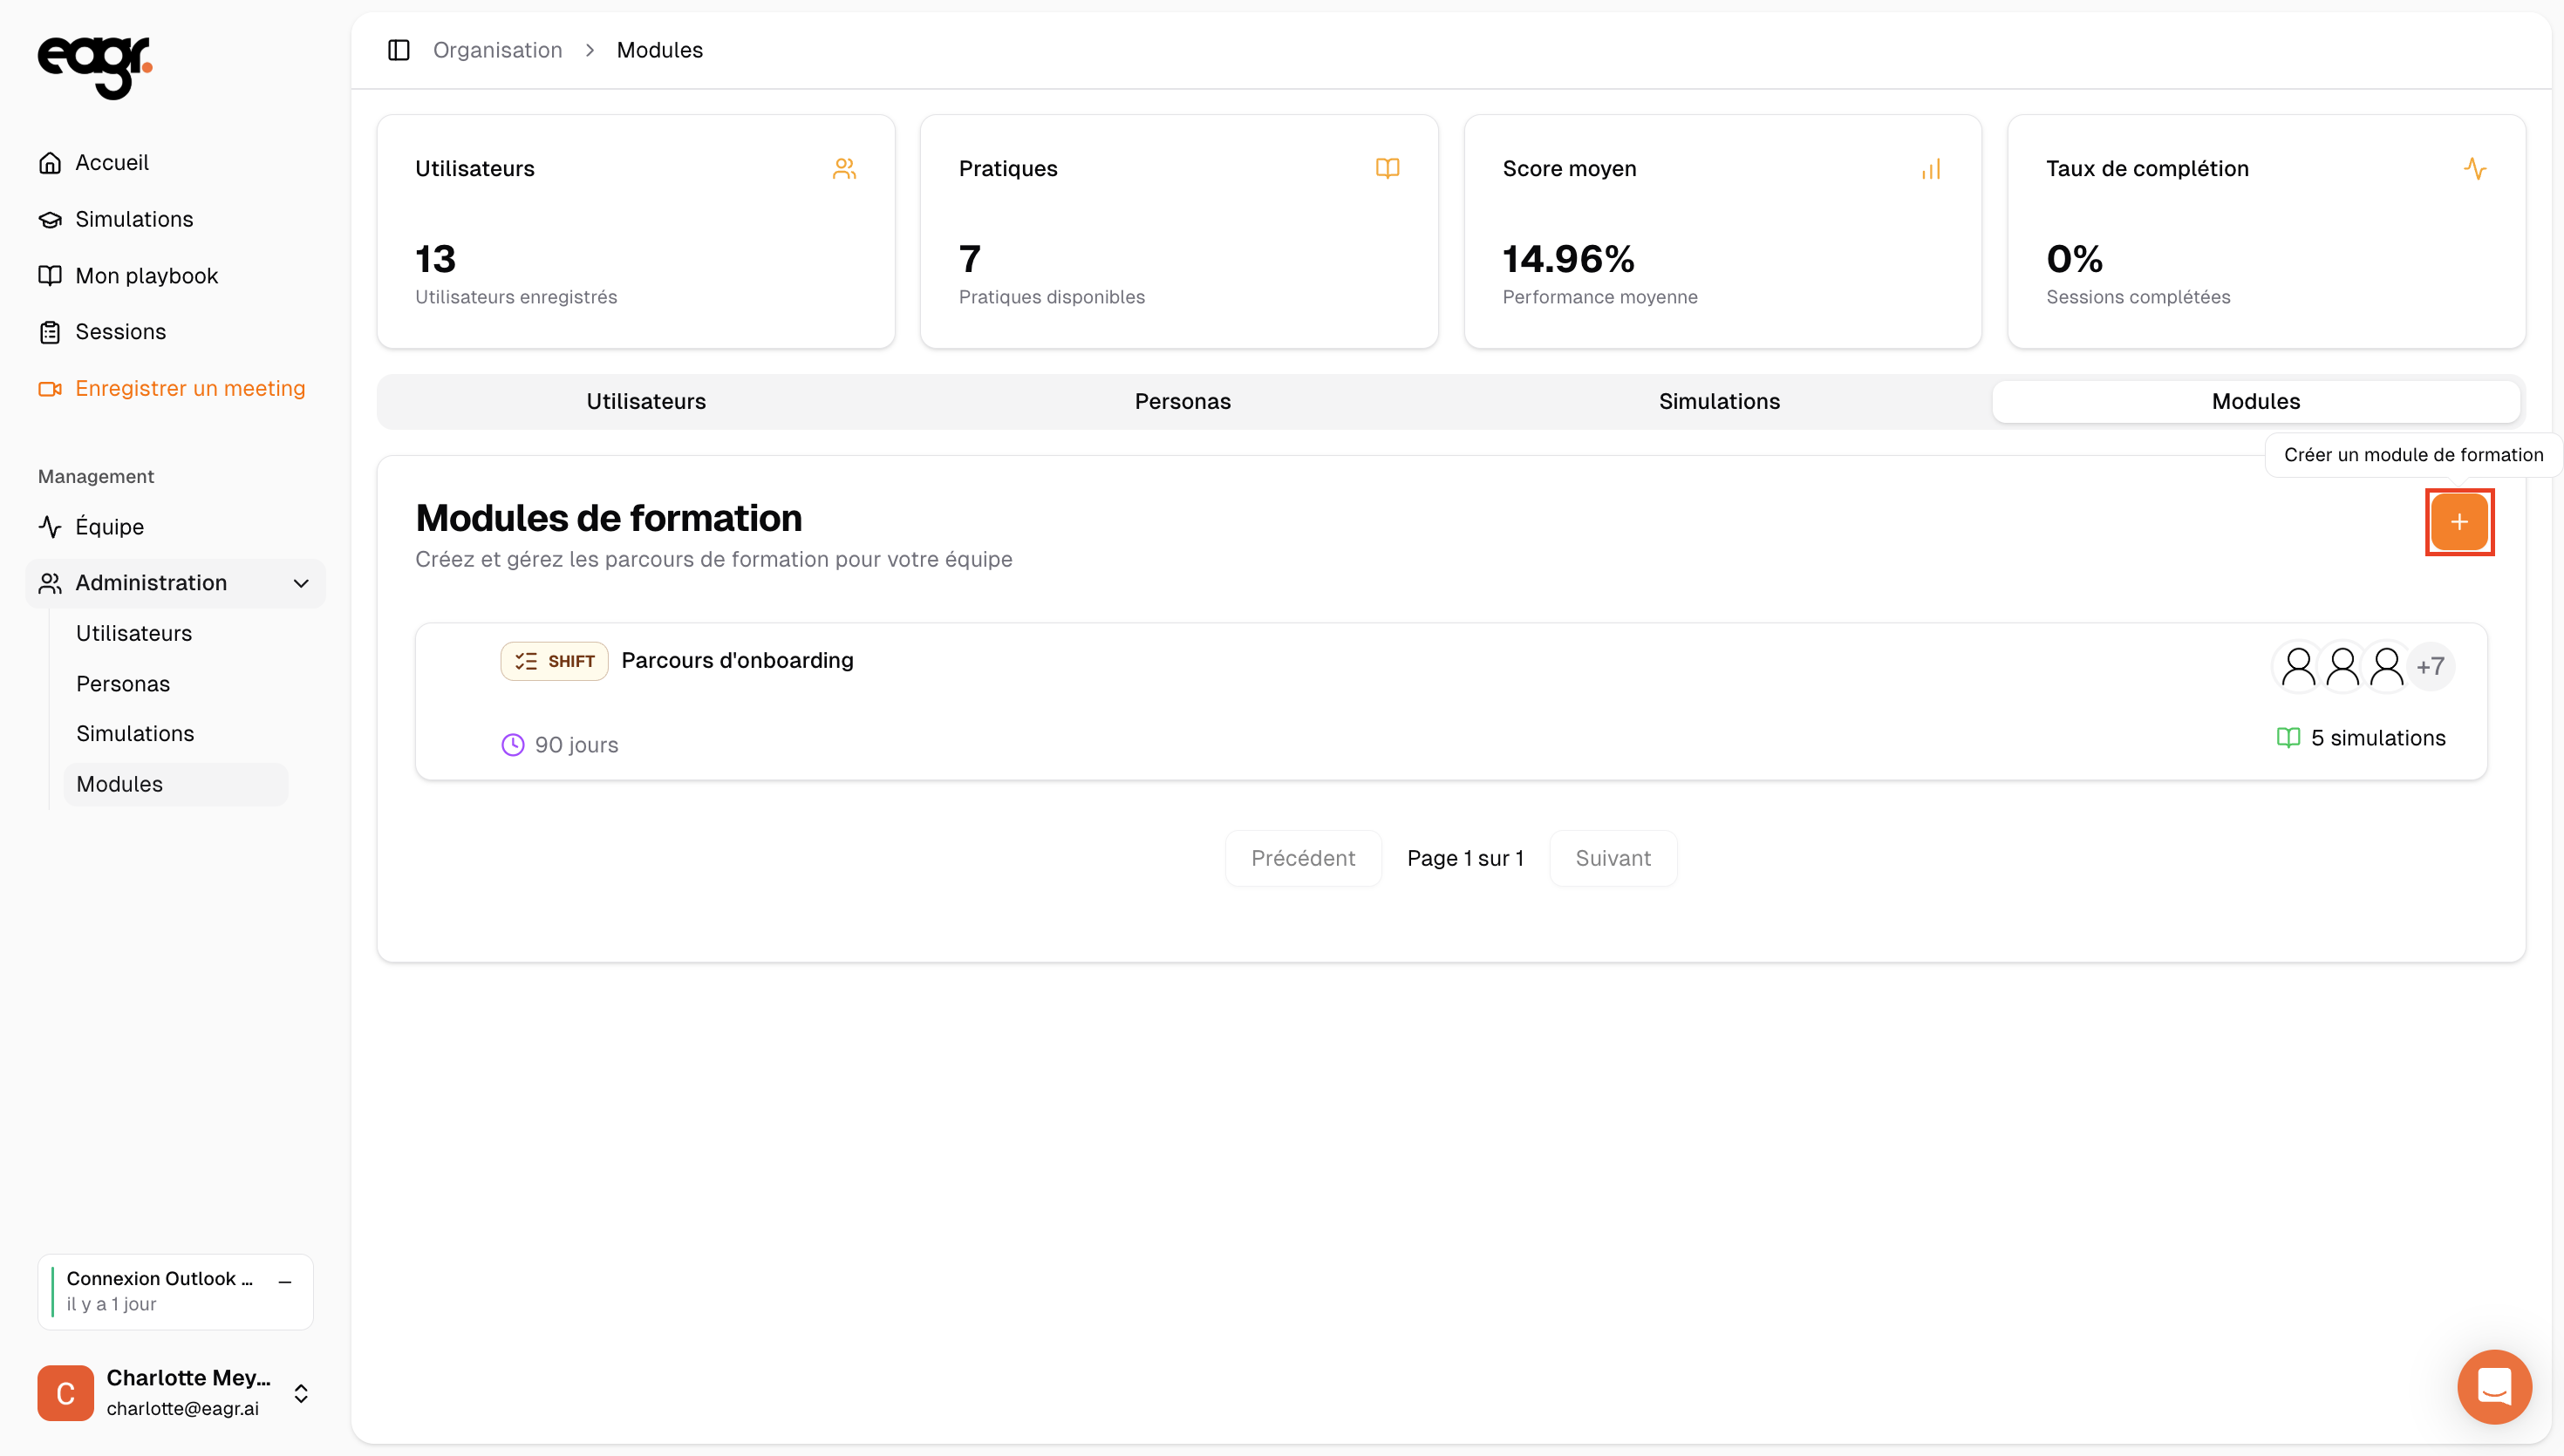Go to Mon playbook in sidebar
2564x1456 pixels.
click(146, 276)
